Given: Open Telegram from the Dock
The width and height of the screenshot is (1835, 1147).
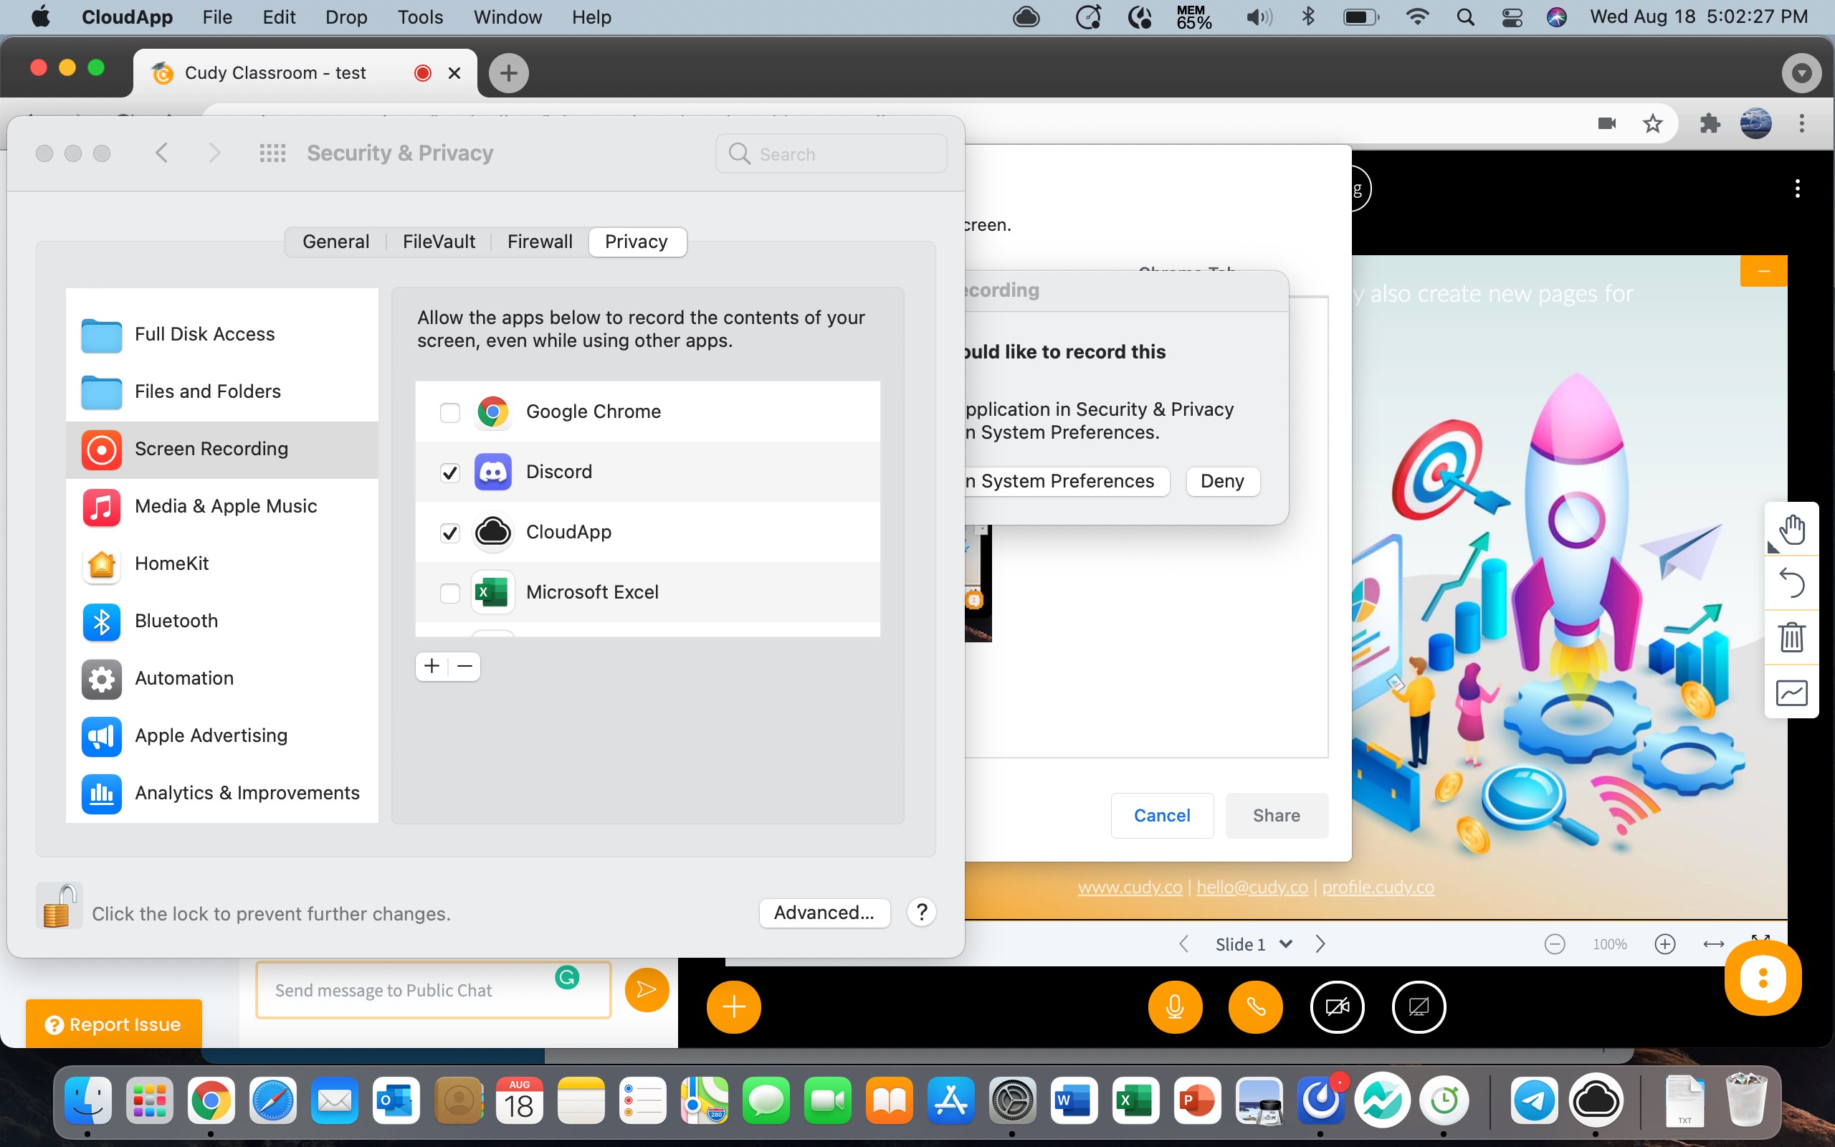Looking at the screenshot, I should pos(1533,1102).
